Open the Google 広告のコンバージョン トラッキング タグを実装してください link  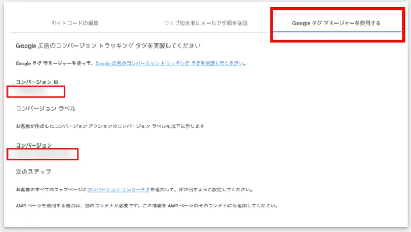pos(170,64)
